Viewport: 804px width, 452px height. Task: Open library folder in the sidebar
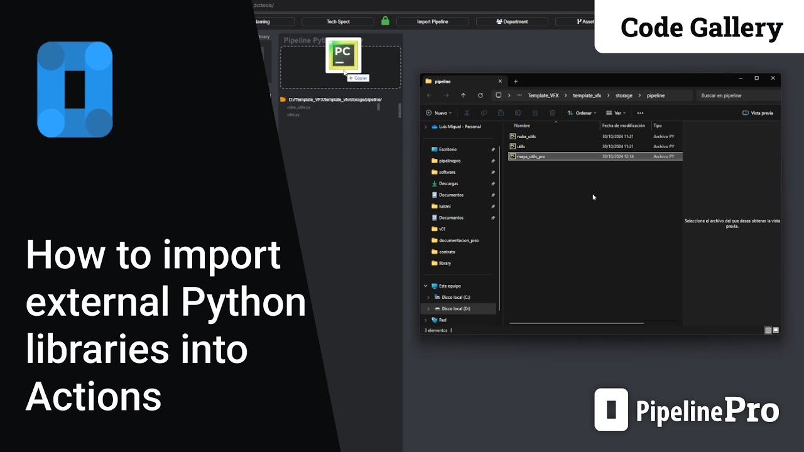445,263
